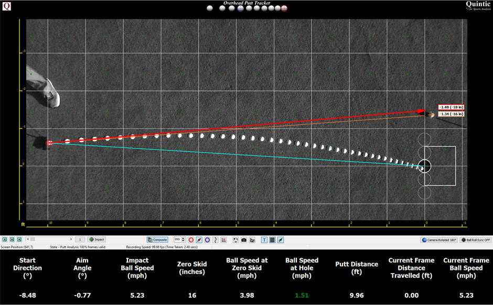The width and height of the screenshot is (493, 305).
Task: Click the frame scrollbar left arrow
Action: pos(27,239)
